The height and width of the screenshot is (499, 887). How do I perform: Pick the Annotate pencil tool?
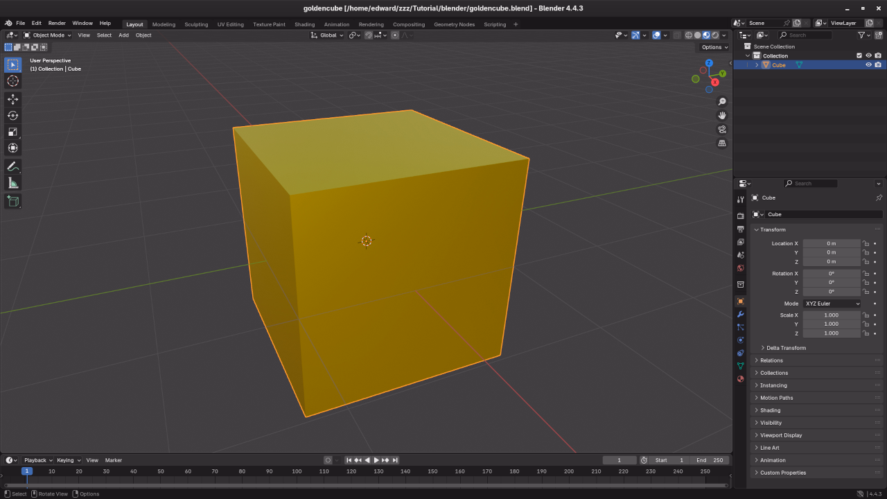12,166
